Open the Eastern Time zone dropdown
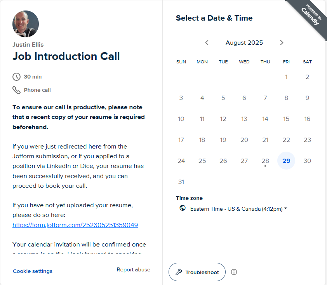 (238, 209)
